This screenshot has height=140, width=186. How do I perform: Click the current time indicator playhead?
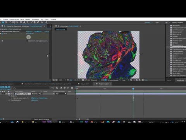[x=133, y=89]
